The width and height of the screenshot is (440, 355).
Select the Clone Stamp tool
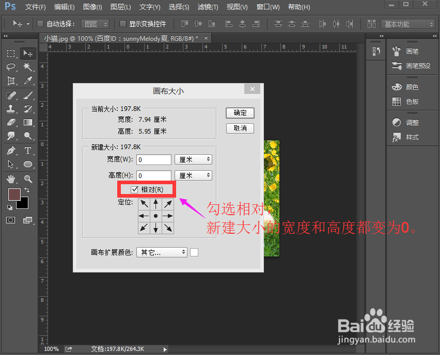[x=11, y=109]
